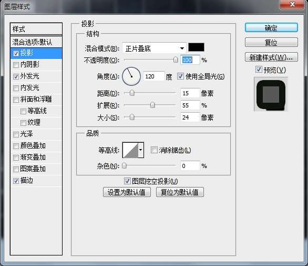
Task: Open the 混合模式 dropdown 正片叠底
Action: pyautogui.click(x=154, y=48)
